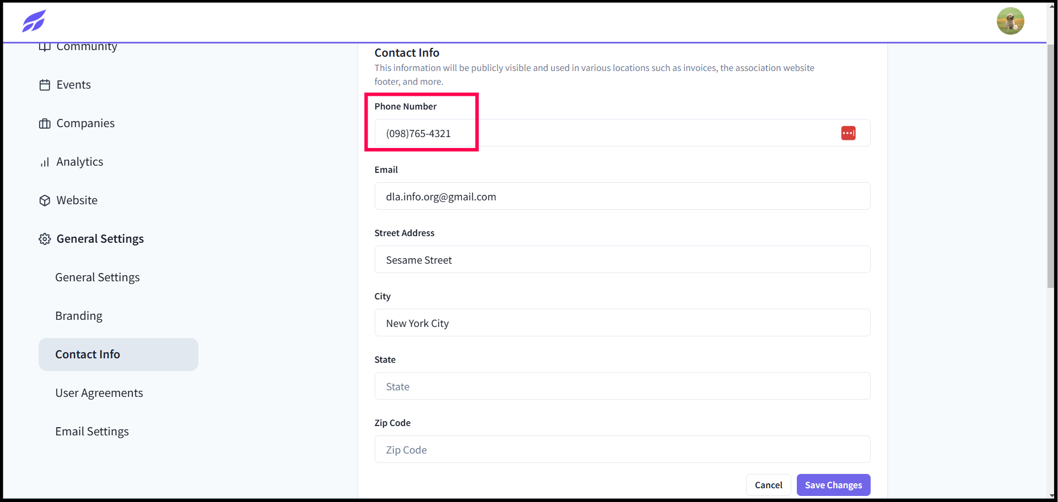The image size is (1058, 502).
Task: Click the Street Address field label
Action: click(x=404, y=233)
